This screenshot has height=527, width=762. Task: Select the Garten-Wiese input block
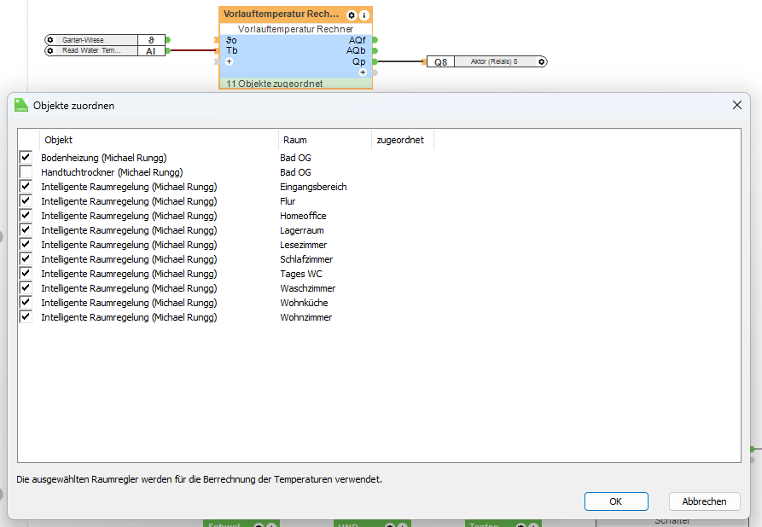pyautogui.click(x=106, y=40)
